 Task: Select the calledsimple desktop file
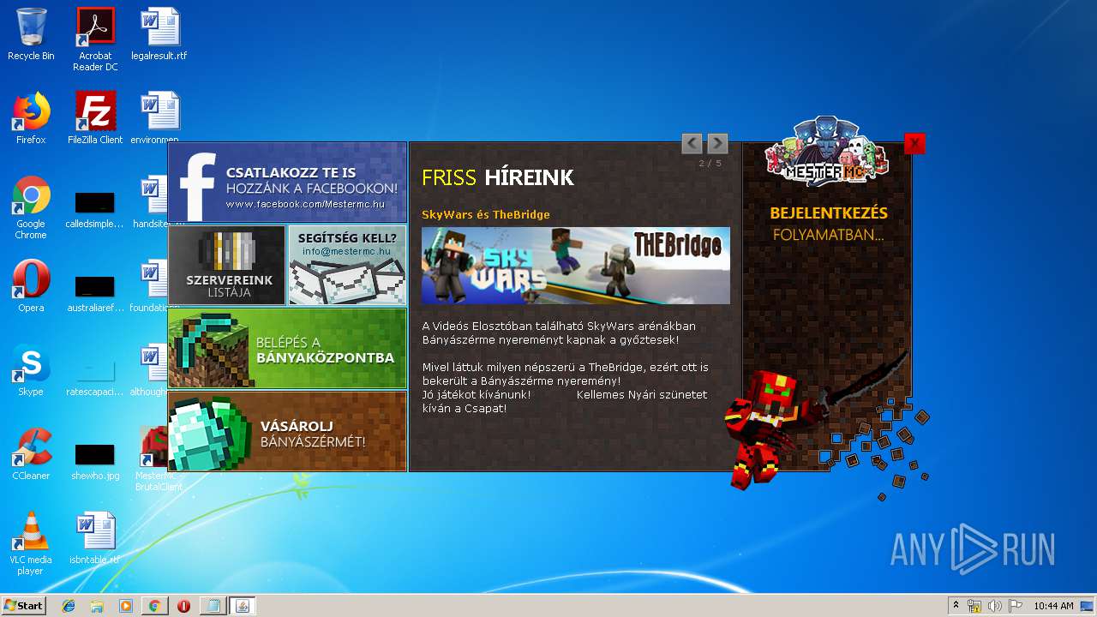(x=95, y=208)
